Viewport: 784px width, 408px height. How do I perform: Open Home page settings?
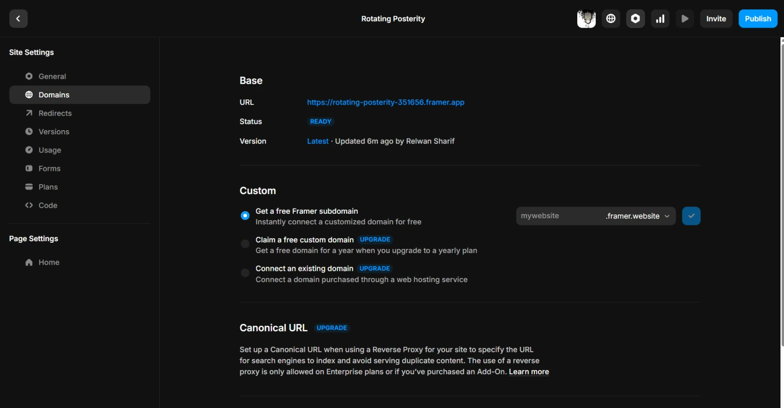[x=80, y=262]
